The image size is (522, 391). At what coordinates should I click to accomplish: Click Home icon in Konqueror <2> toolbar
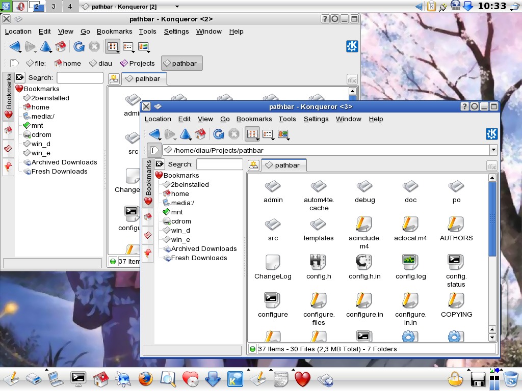click(x=61, y=46)
